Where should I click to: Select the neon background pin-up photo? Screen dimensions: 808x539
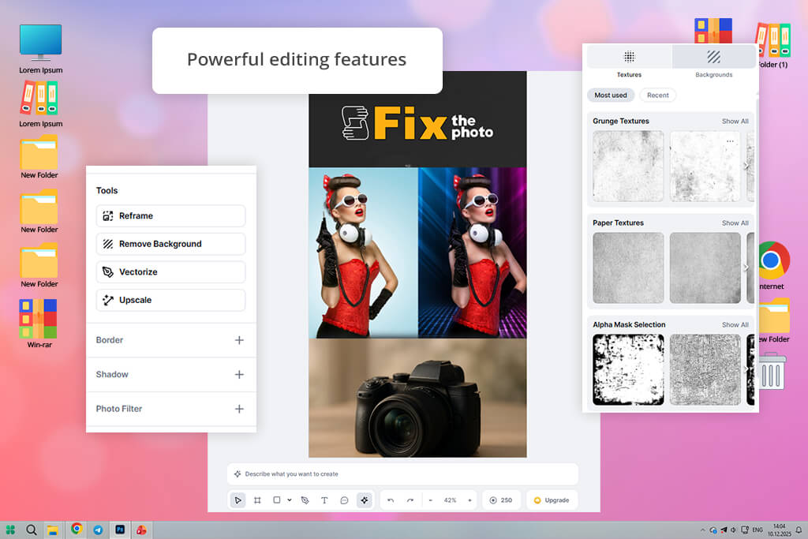click(x=473, y=253)
